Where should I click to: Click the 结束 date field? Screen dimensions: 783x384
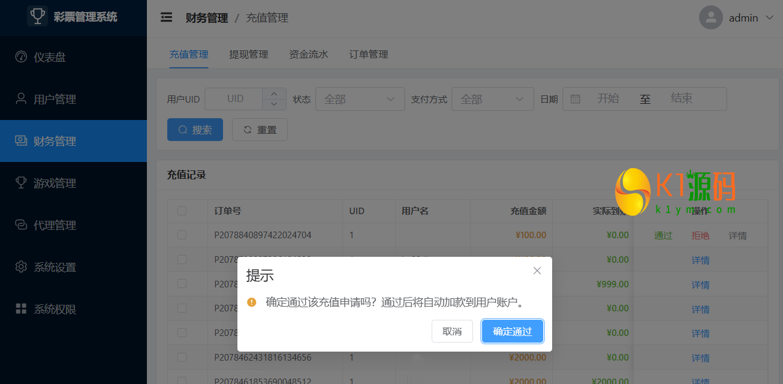click(x=682, y=98)
